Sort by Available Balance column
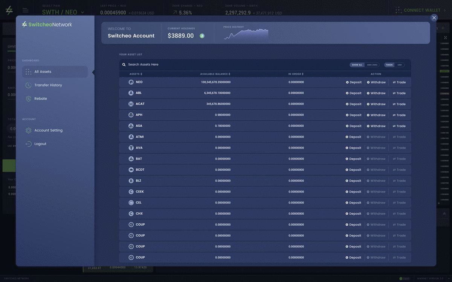The width and height of the screenshot is (452, 282). (x=215, y=74)
